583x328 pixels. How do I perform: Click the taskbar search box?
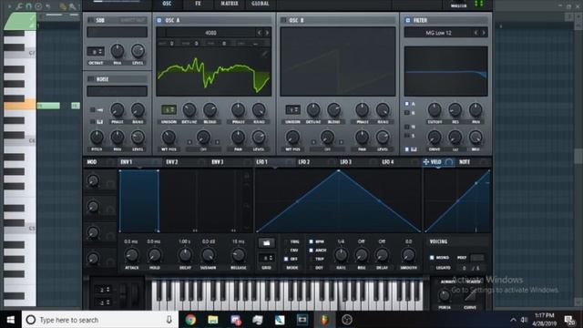[x=100, y=320]
